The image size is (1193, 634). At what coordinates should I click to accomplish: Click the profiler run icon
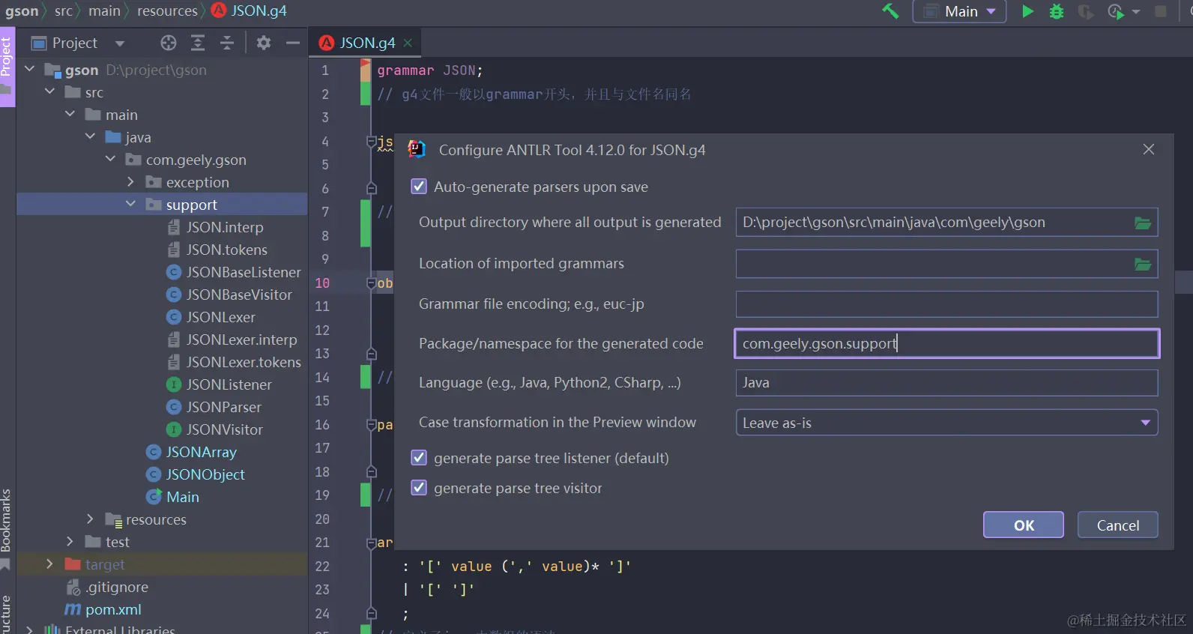pos(1116,11)
